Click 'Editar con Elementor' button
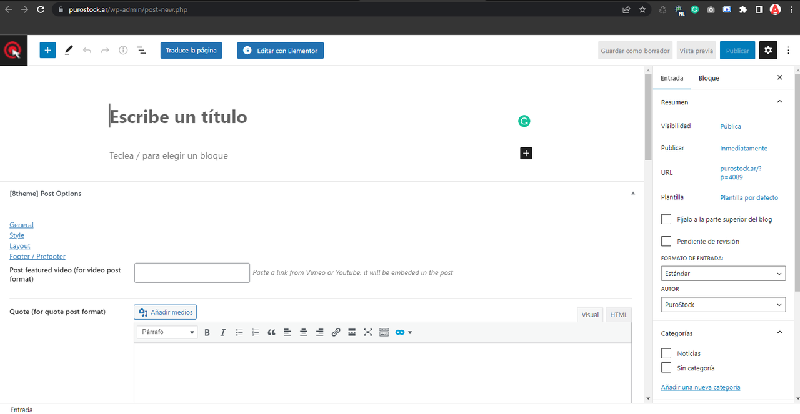 (x=280, y=51)
